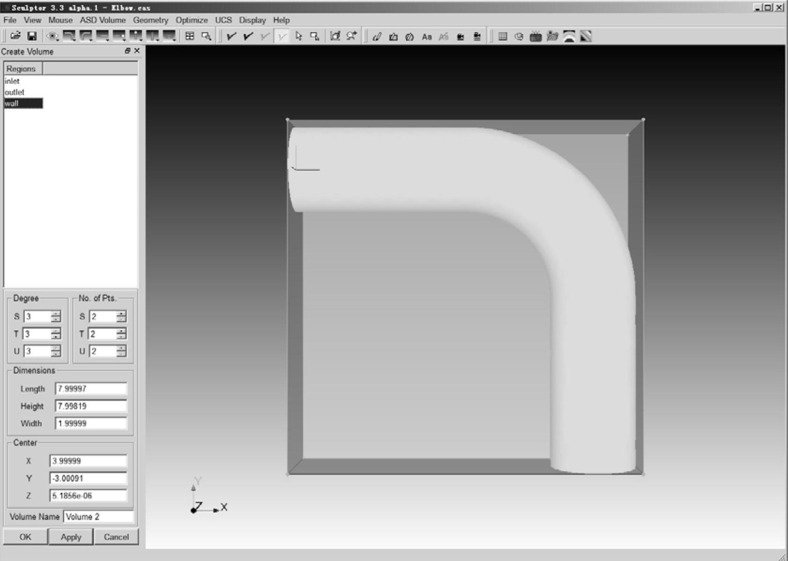Click the Length dimension input field

tap(91, 389)
